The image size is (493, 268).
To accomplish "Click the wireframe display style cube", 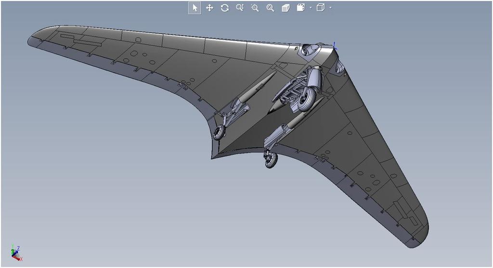I will [321, 8].
